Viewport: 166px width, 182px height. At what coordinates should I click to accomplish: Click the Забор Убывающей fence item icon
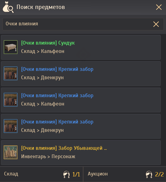pos(11,152)
